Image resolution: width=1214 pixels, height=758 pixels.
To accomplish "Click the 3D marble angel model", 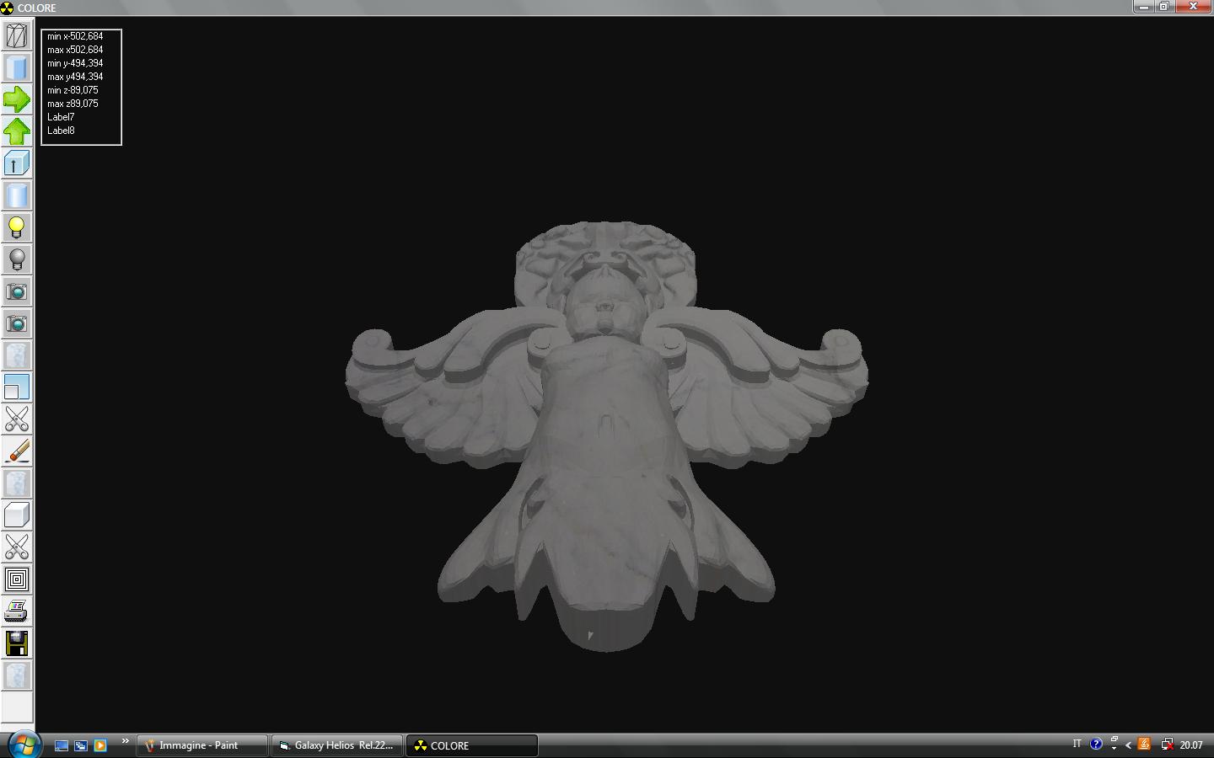I will pyautogui.click(x=606, y=436).
